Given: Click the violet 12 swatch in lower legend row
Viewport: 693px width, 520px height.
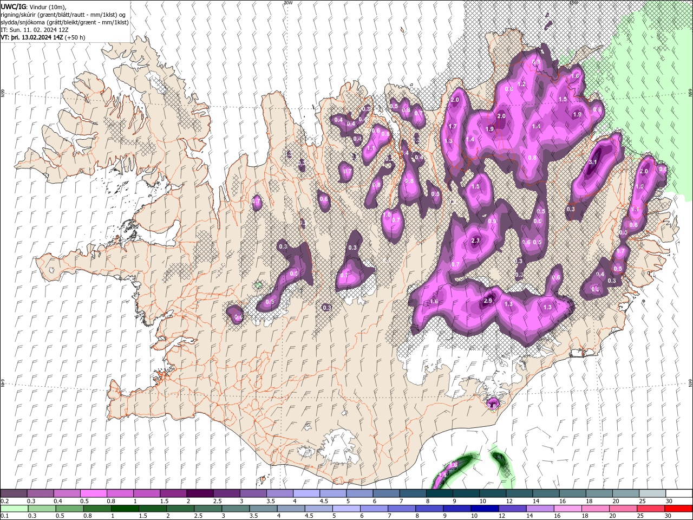Looking at the screenshot, I should tap(512, 509).
